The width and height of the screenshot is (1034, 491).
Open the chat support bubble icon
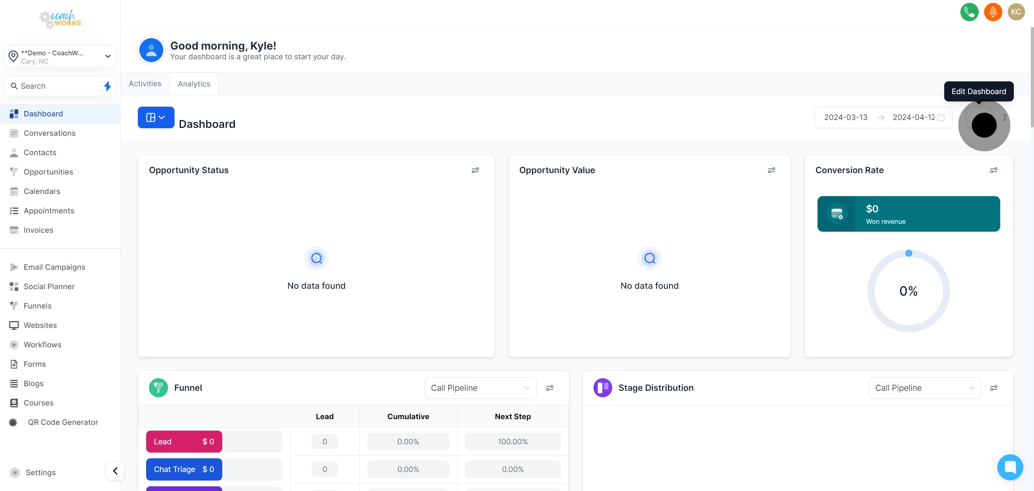point(1010,467)
